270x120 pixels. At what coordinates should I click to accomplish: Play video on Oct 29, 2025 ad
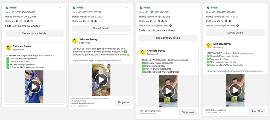[34, 87]
